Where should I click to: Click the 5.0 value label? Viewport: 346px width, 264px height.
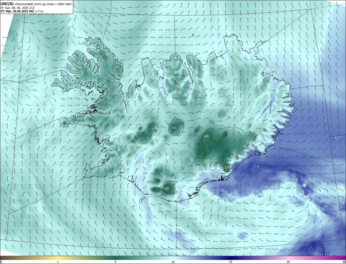pyautogui.click(x=140, y=129)
